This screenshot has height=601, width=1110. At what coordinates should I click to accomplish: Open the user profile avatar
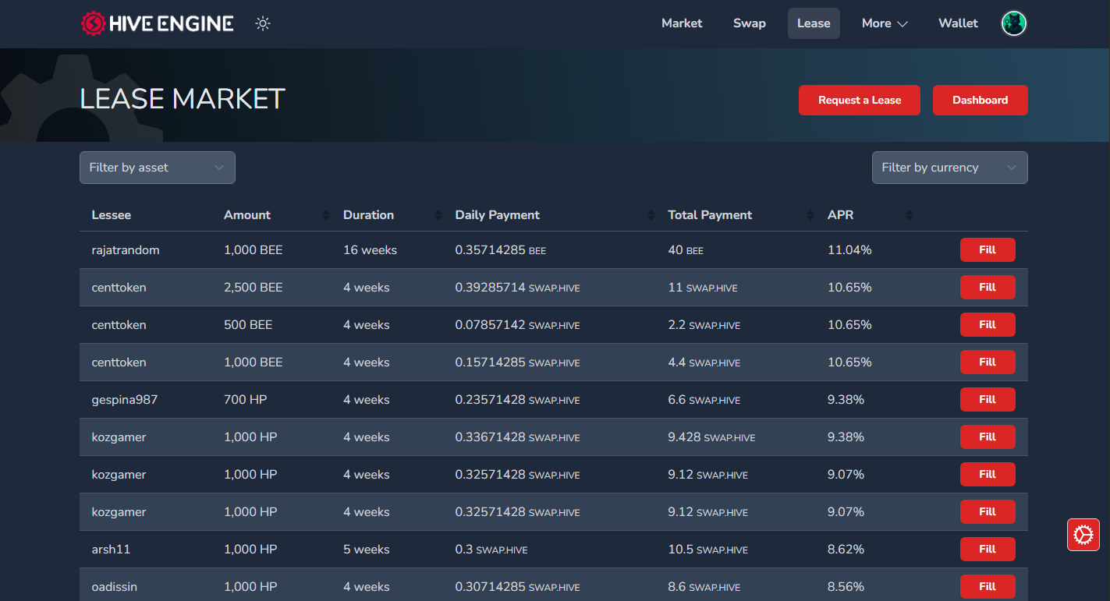click(x=1014, y=23)
